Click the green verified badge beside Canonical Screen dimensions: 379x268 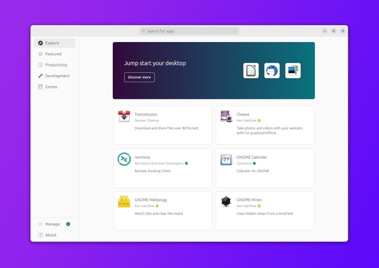pyautogui.click(x=254, y=163)
